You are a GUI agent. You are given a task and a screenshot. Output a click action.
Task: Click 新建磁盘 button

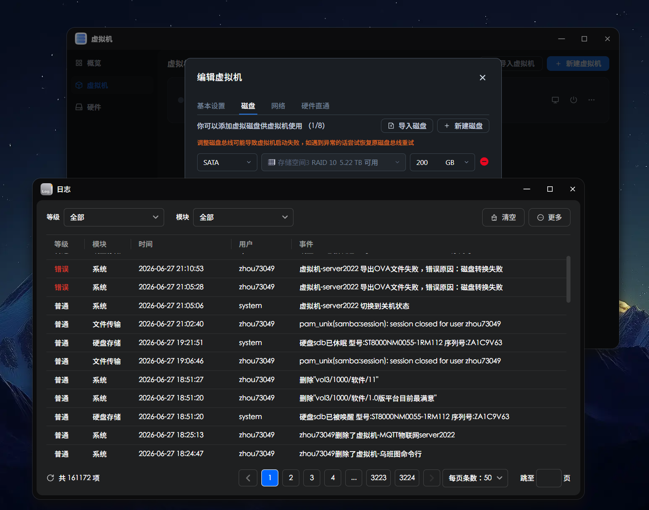coord(463,126)
